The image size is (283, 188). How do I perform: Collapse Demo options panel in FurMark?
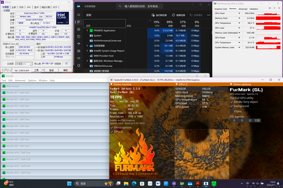point(231,84)
